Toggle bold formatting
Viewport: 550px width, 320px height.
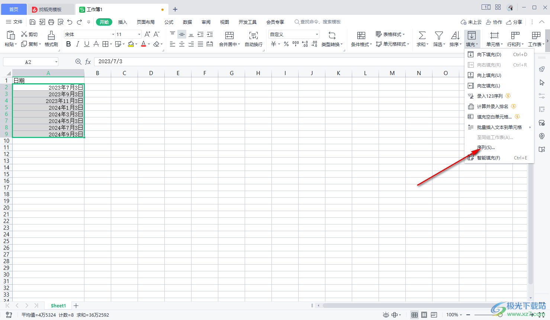tap(68, 44)
